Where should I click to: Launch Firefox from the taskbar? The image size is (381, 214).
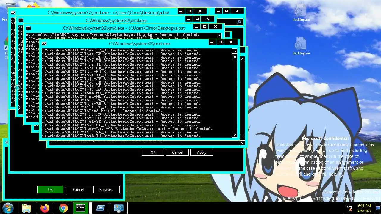tap(45, 208)
